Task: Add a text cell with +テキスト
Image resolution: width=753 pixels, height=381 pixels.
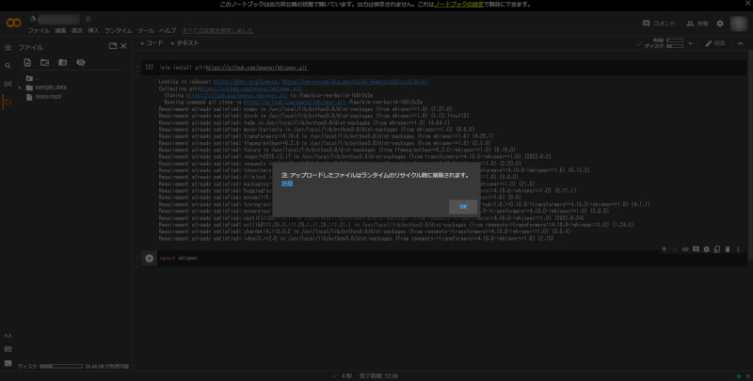Action: (184, 43)
